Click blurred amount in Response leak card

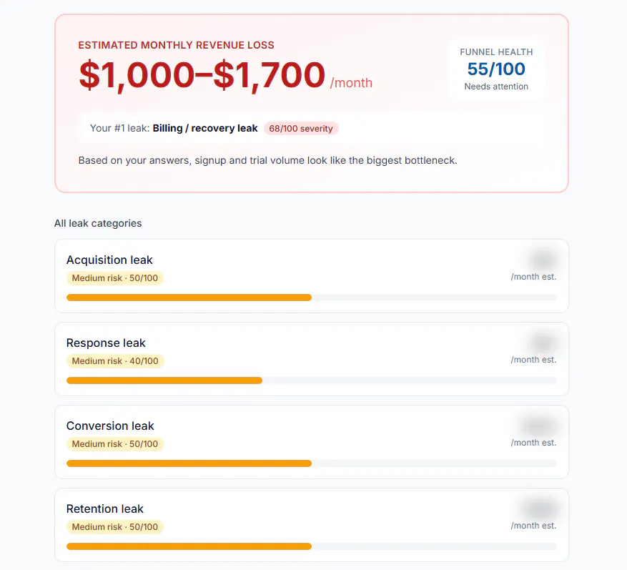pyautogui.click(x=543, y=343)
